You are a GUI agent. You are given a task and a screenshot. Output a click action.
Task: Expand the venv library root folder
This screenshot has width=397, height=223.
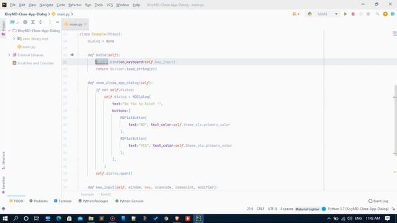click(x=14, y=38)
